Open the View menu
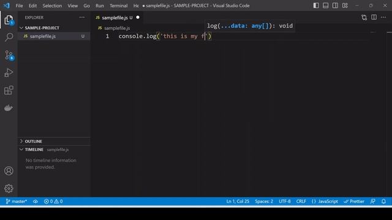This screenshot has height=220, width=392. coord(72,5)
